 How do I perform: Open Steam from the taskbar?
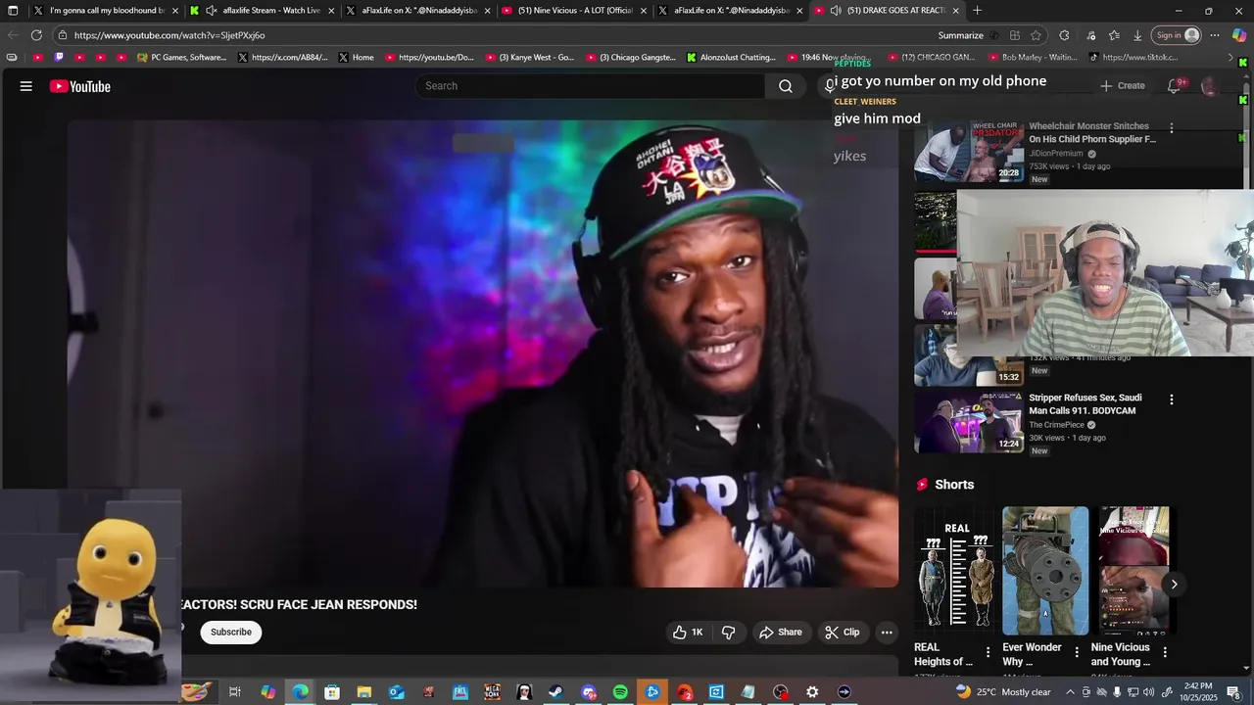[x=555, y=692]
